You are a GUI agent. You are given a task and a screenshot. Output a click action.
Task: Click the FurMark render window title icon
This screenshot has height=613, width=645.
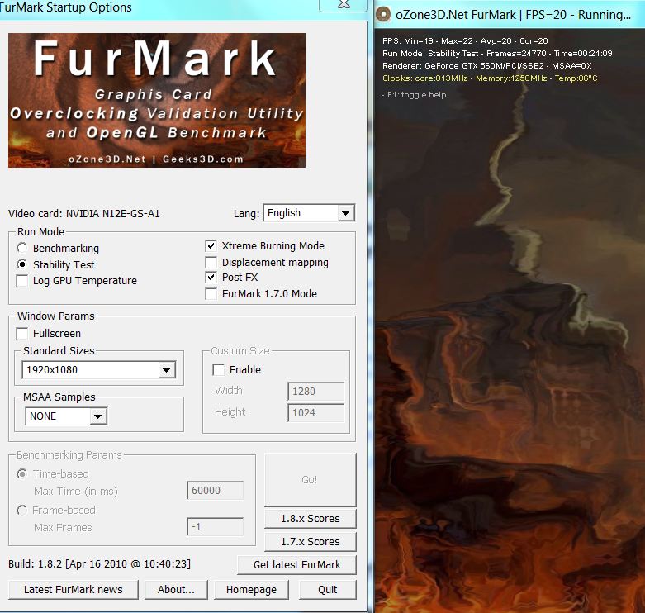pos(383,14)
